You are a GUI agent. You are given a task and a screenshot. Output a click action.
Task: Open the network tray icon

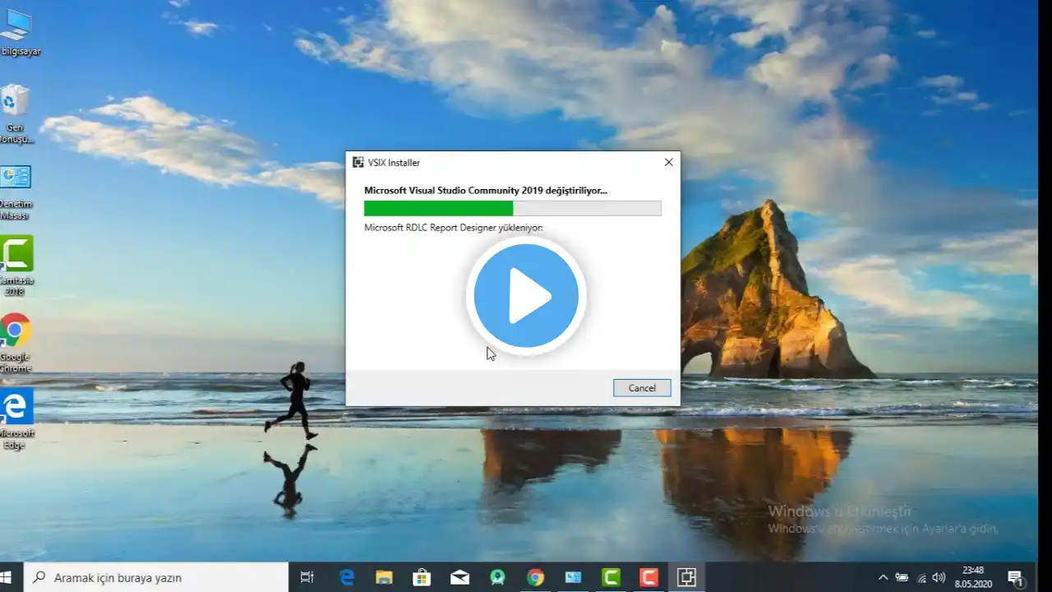coord(921,577)
